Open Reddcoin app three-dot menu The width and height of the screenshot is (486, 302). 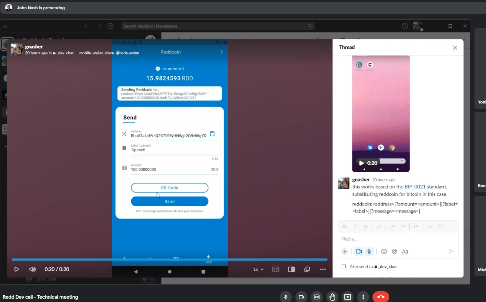click(x=222, y=52)
